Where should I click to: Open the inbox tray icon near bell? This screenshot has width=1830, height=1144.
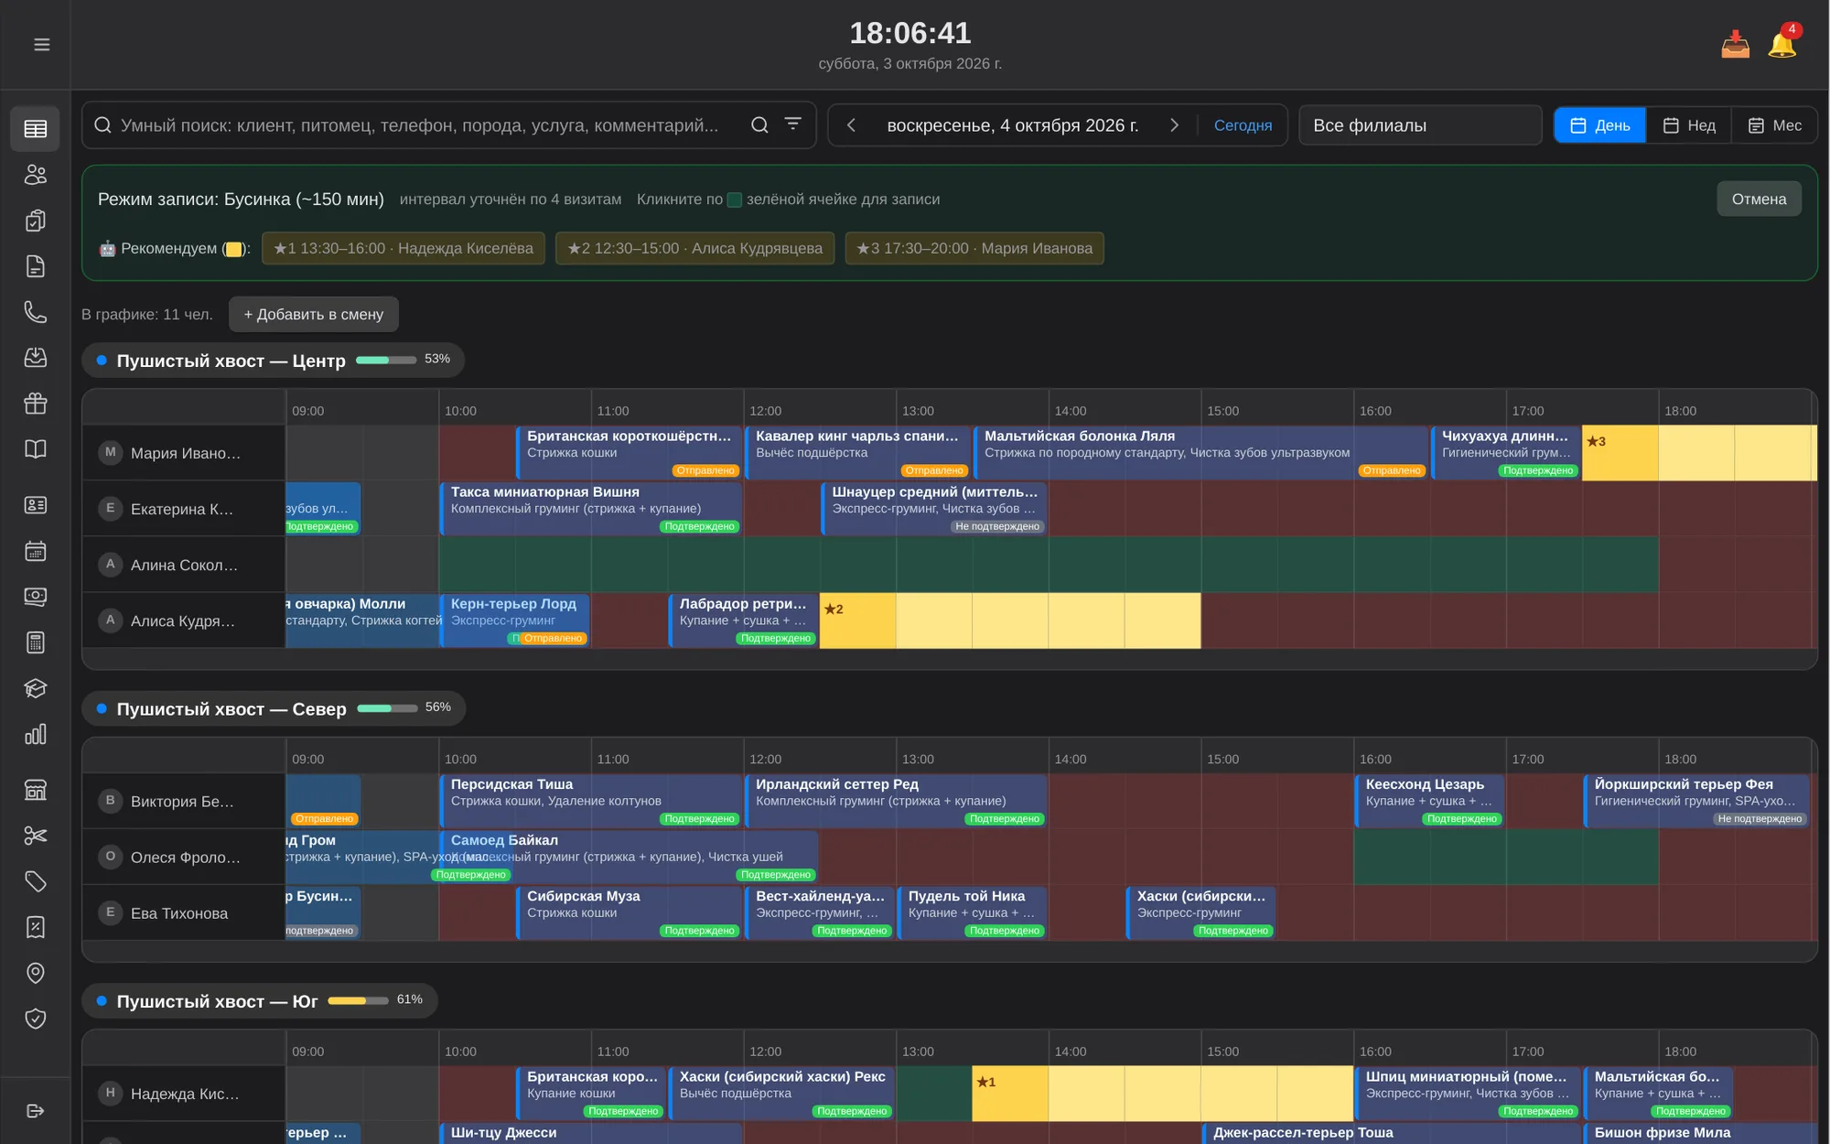coord(1735,45)
